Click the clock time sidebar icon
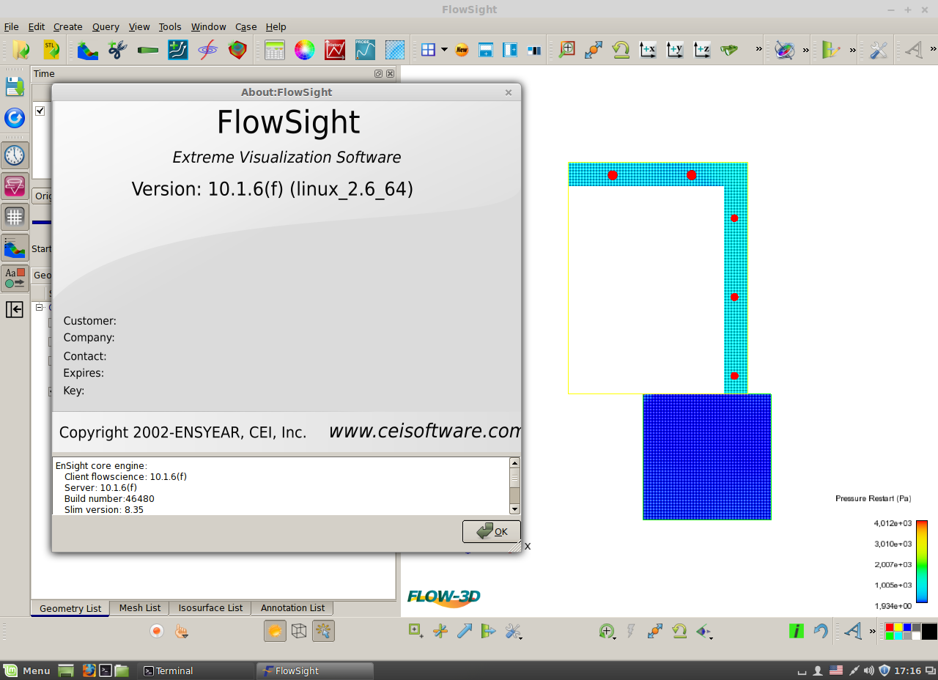Viewport: 938px width, 680px height. click(15, 155)
